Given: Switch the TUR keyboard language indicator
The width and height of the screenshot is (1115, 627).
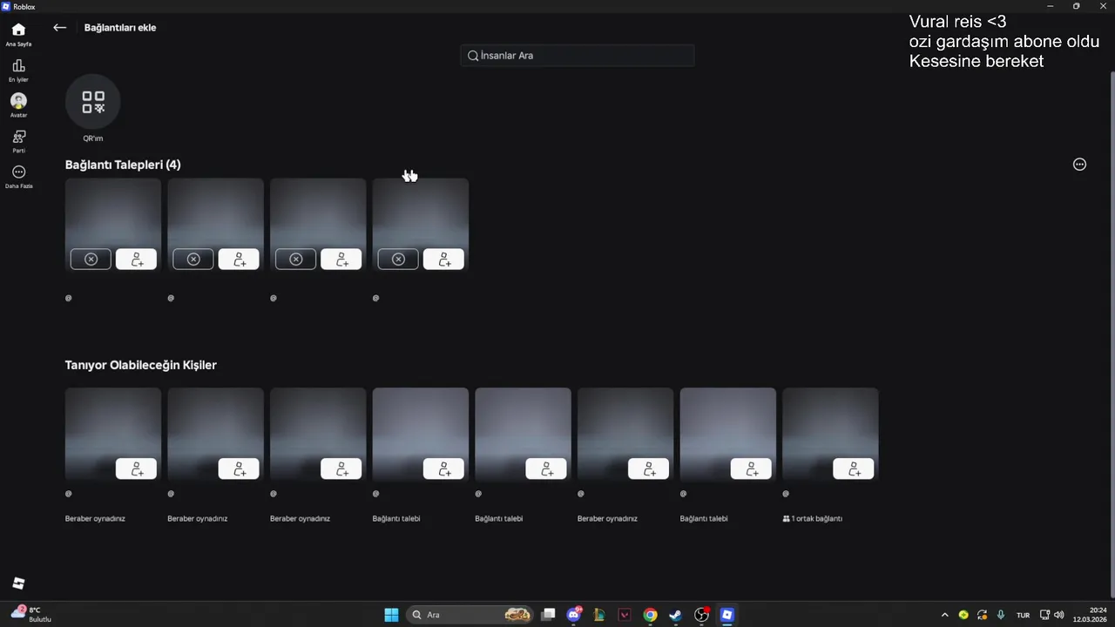Looking at the screenshot, I should [1023, 615].
